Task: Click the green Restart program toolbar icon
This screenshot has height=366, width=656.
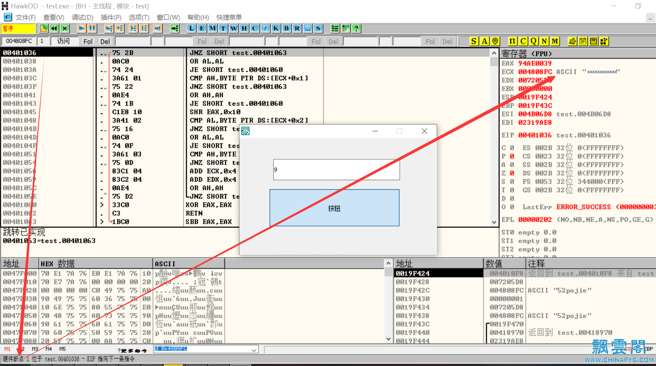Action: [43, 29]
